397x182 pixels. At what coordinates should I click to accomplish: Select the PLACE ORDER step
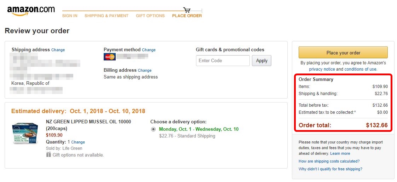coord(187,16)
